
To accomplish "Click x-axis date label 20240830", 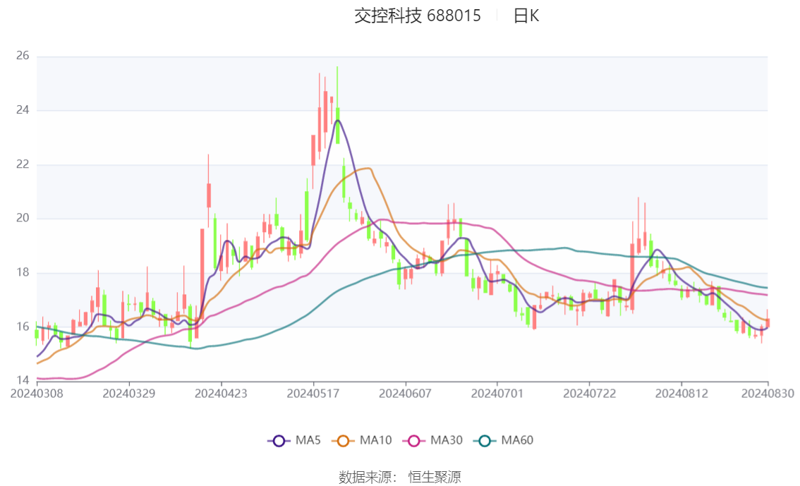I will [x=768, y=394].
